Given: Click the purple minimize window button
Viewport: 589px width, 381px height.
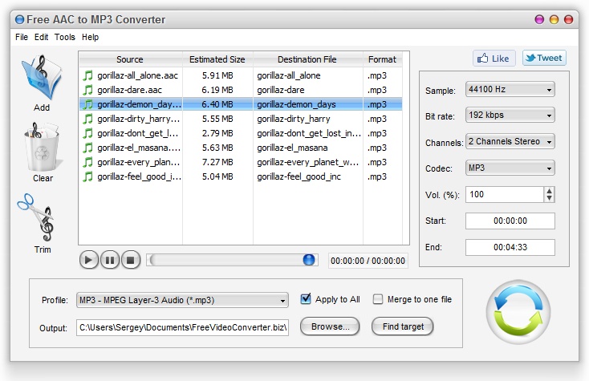Looking at the screenshot, I should click(539, 19).
